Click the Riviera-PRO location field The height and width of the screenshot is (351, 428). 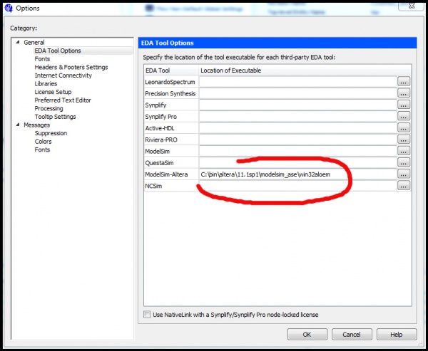pyautogui.click(x=297, y=140)
